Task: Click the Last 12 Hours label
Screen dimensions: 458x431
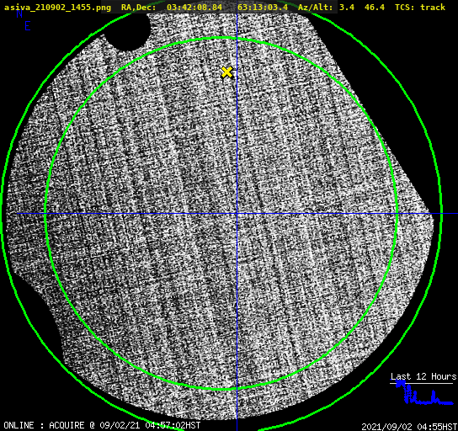Action: coord(423,376)
